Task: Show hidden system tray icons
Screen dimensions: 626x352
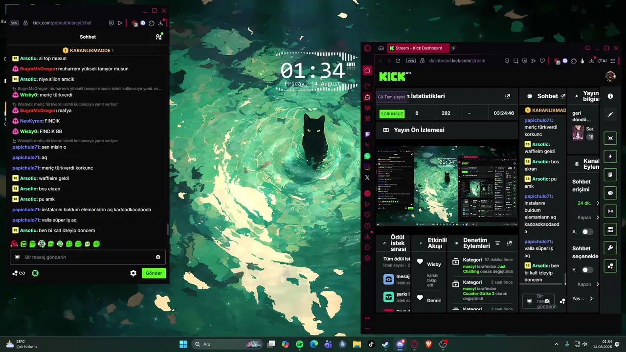Action: coord(557,344)
